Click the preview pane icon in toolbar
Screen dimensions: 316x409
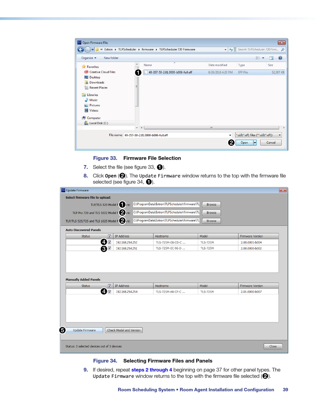point(271,58)
